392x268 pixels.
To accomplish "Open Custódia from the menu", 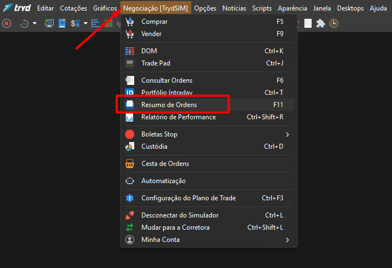I will 208,146.
